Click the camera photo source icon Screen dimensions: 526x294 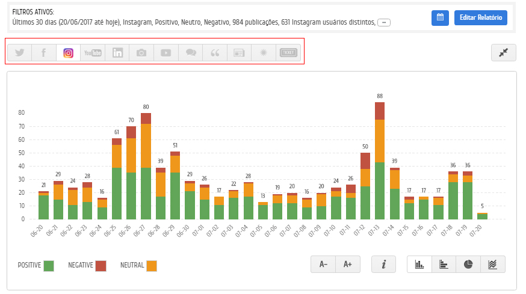click(141, 53)
